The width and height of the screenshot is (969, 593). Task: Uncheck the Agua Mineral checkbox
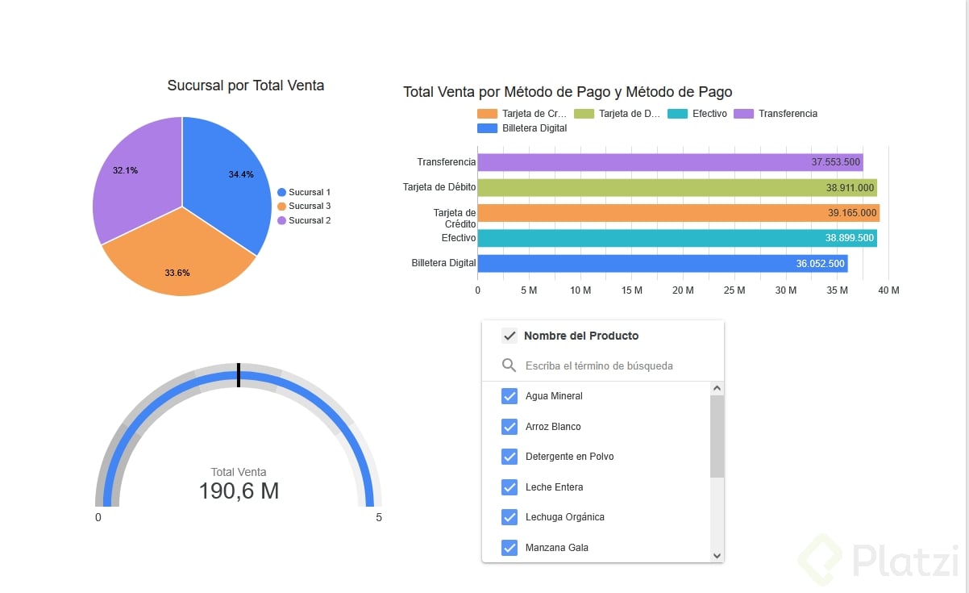point(509,396)
